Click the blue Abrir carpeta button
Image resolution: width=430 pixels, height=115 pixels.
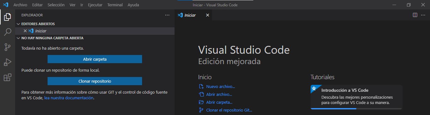pos(95,59)
